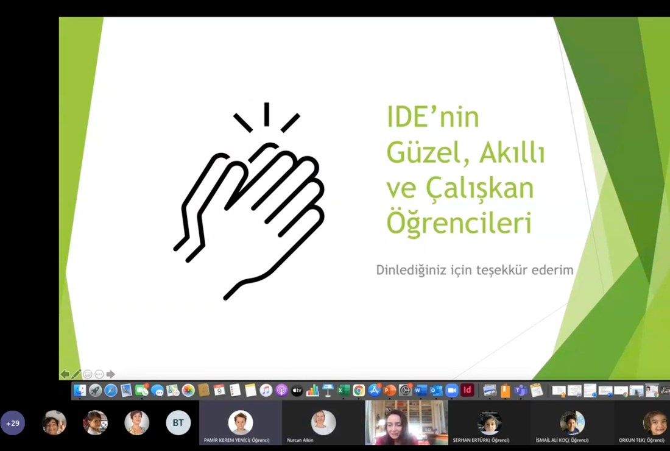Screen dimensions: 670x451
Task: Open Messages from the dock
Action: coord(157,390)
